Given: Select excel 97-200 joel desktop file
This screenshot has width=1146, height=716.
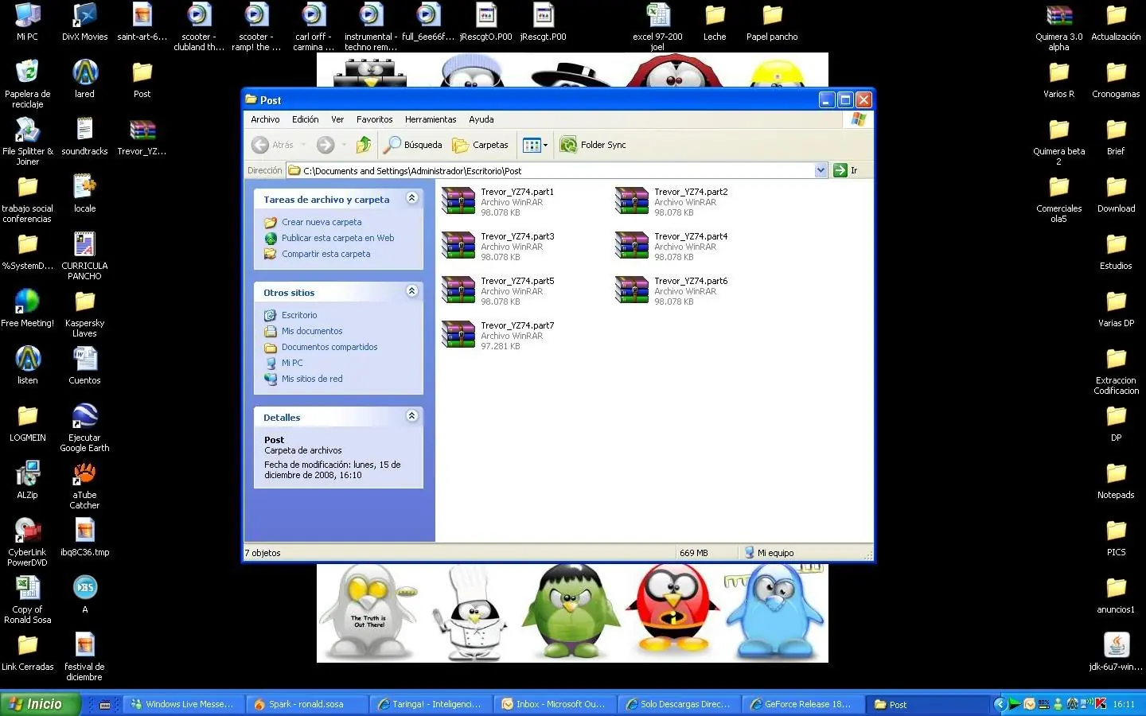Looking at the screenshot, I should (x=658, y=27).
